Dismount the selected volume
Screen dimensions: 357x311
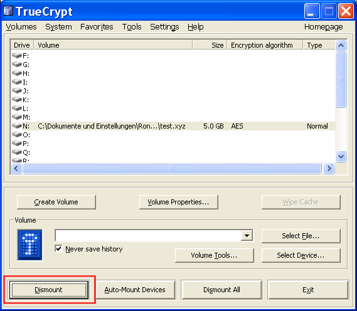coord(48,290)
